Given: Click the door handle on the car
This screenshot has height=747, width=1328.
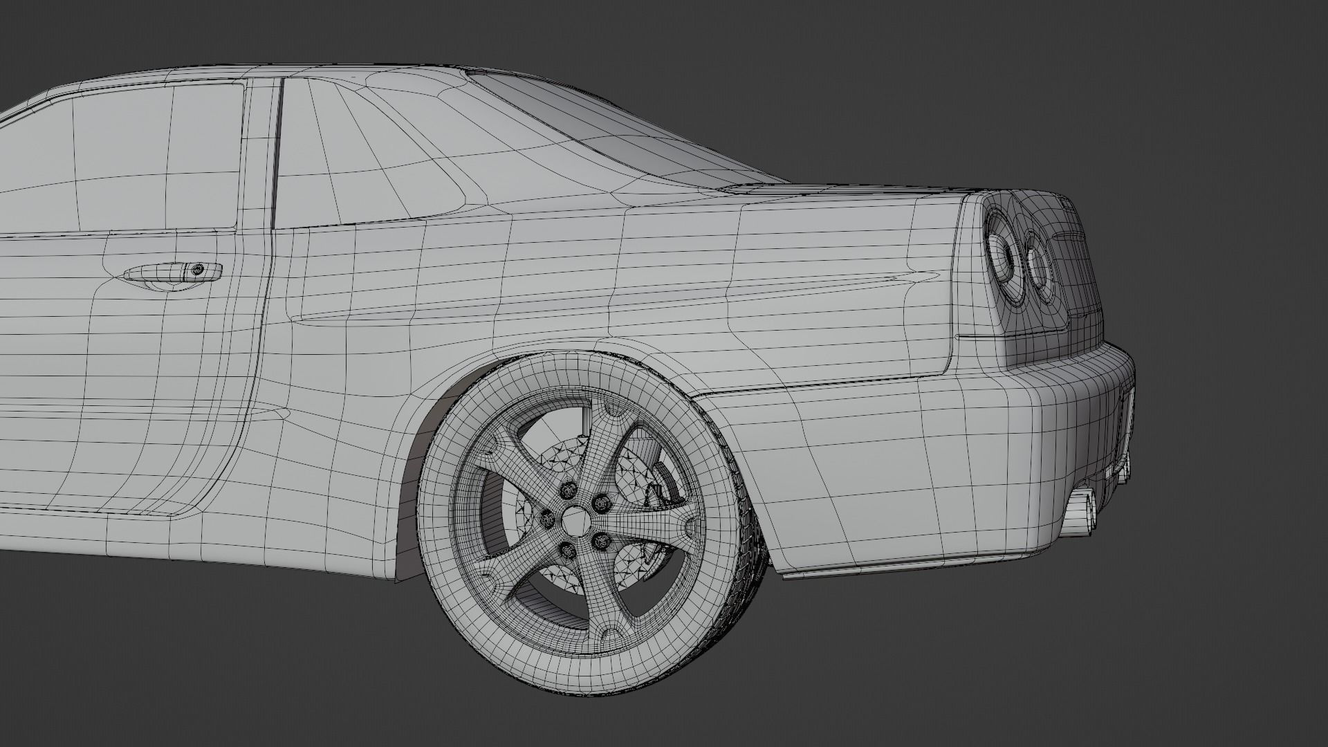Looking at the screenshot, I should coord(173,272).
